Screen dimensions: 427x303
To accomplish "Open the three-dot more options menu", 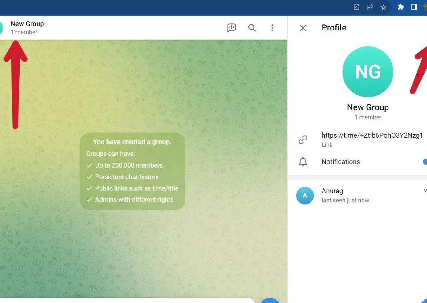I will 272,28.
